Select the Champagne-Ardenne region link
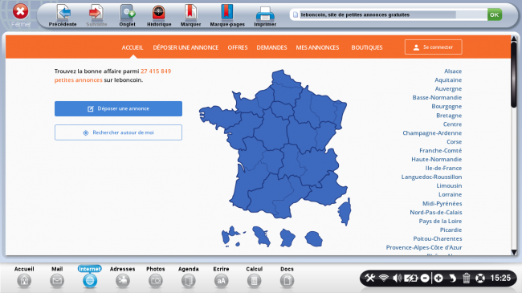The width and height of the screenshot is (522, 293). point(432,132)
